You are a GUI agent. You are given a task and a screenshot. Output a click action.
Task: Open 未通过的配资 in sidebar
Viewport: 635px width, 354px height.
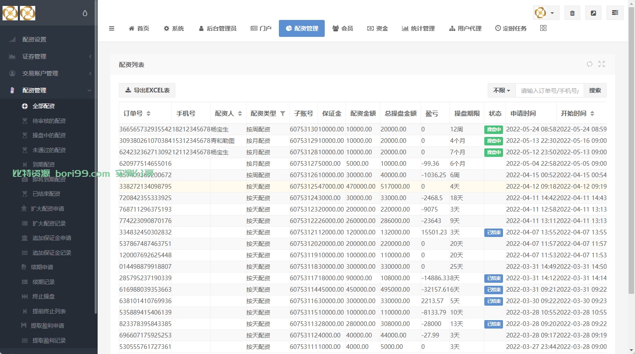coord(49,150)
